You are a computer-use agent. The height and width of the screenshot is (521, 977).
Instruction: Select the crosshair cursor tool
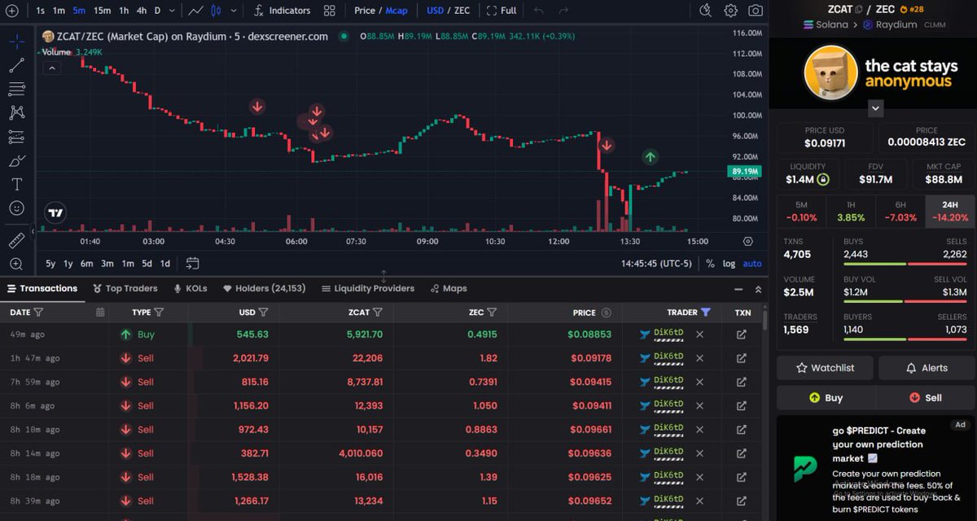coord(16,41)
